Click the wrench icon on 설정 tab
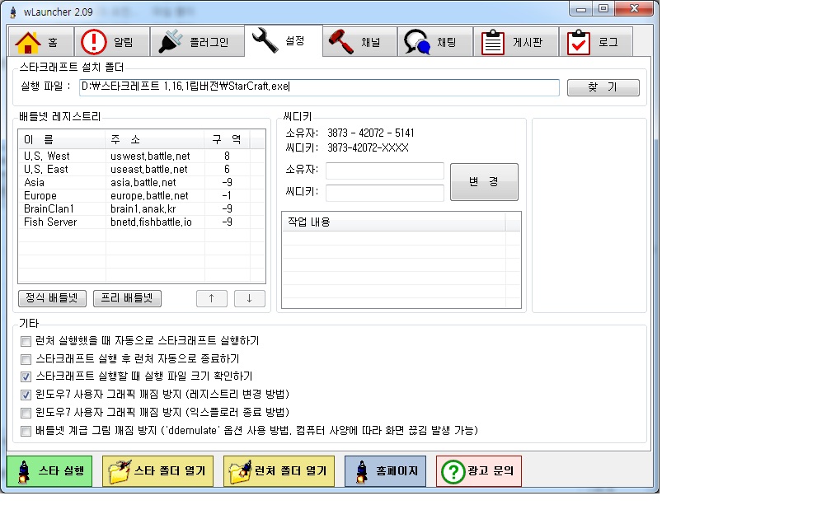 (x=265, y=40)
